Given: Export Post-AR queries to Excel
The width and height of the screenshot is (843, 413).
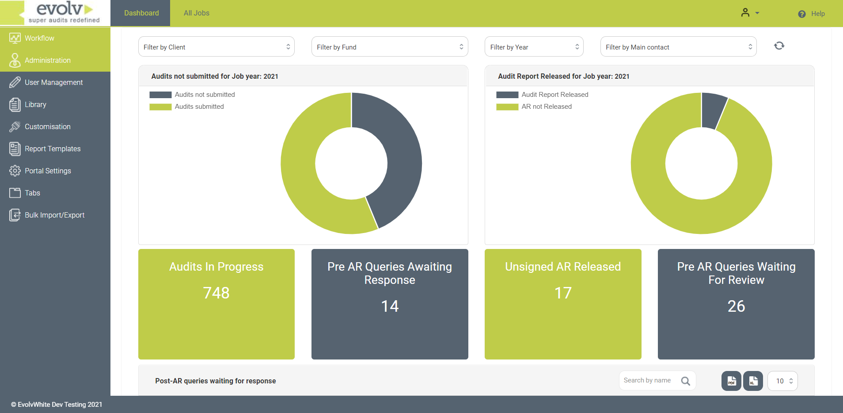Looking at the screenshot, I should point(753,381).
